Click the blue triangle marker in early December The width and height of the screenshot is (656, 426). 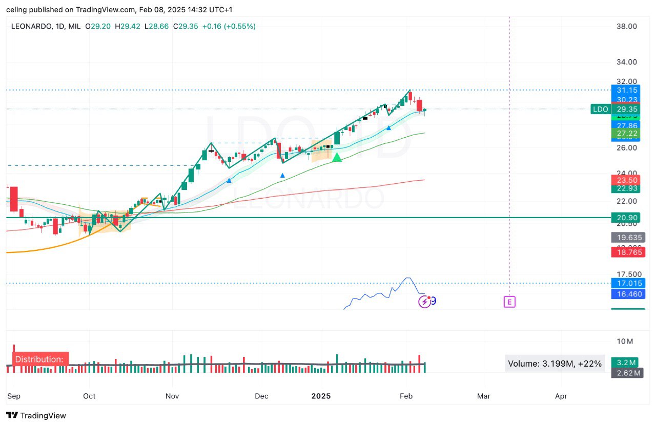[282, 176]
